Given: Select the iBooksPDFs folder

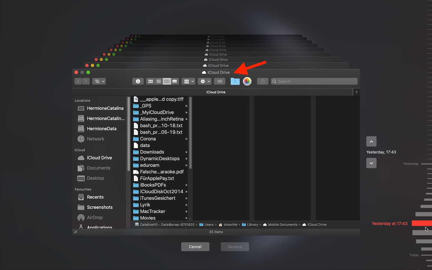Looking at the screenshot, I should pos(160,185).
